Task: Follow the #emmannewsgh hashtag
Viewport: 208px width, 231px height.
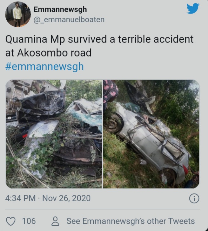Action: (44, 67)
